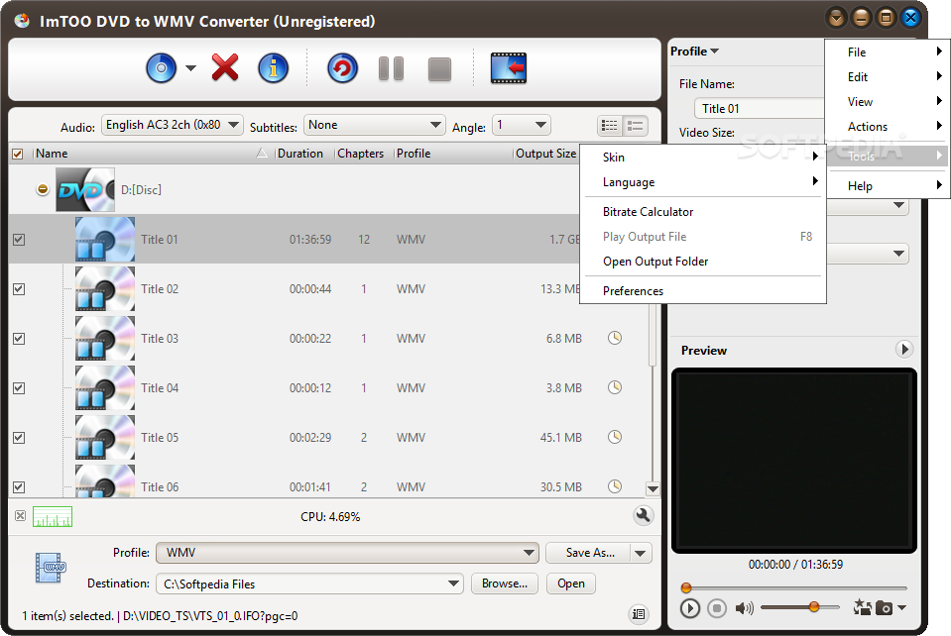Image resolution: width=951 pixels, height=636 pixels.
Task: Click the list scroll-down arrow
Action: coord(654,488)
